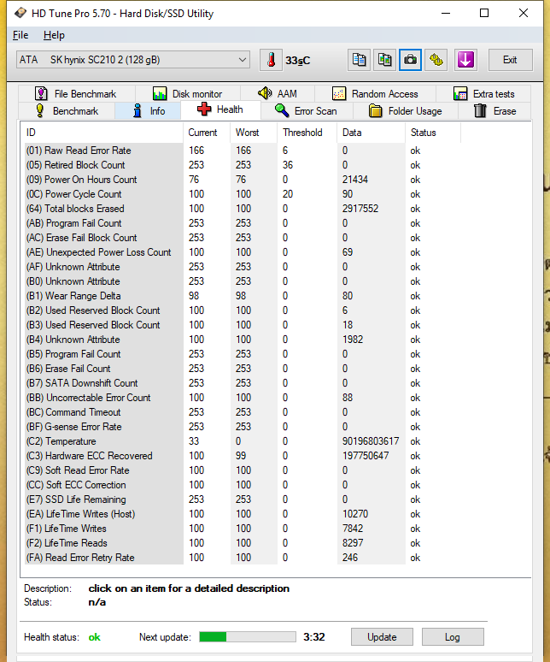Select the (05) Retired Block Count row
Screen dimensions: 550x662
pyautogui.click(x=243, y=165)
